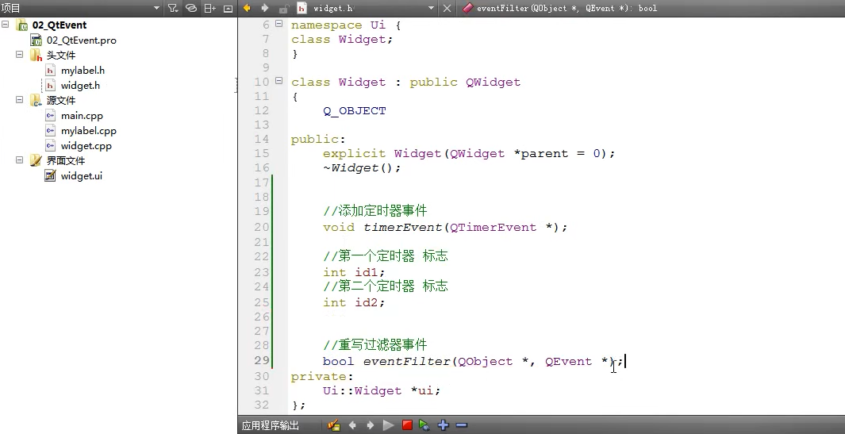Clear application output with broom icon
This screenshot has height=434, width=845.
coord(333,425)
